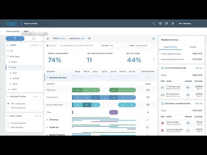
Task: Click the Security Upgrade owner avatar
Action: [x=188, y=130]
